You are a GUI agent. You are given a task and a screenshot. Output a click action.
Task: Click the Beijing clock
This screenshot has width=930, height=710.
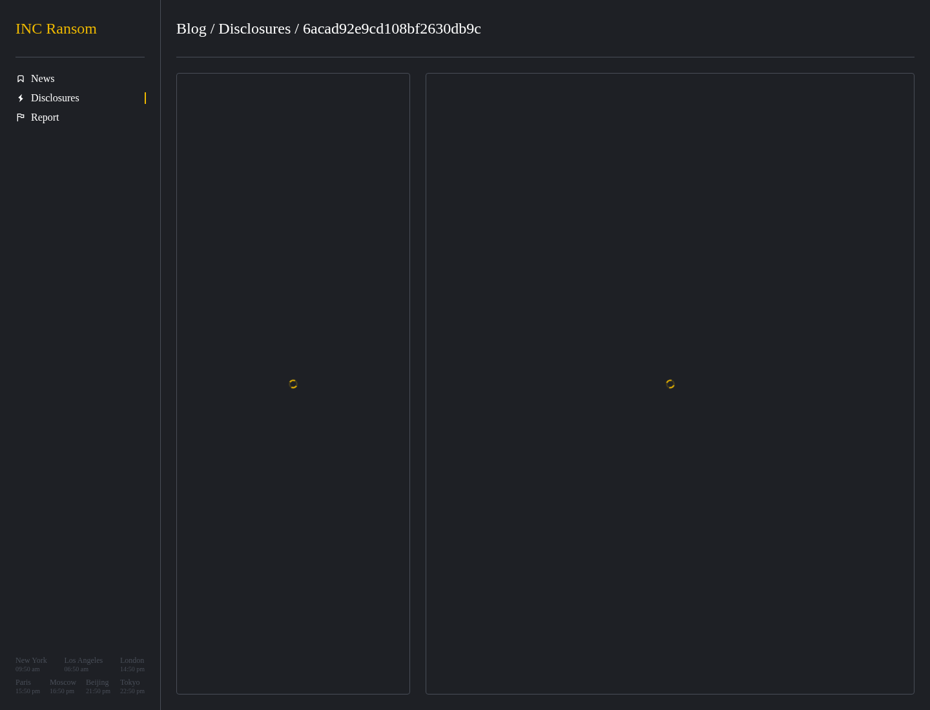pos(98,686)
